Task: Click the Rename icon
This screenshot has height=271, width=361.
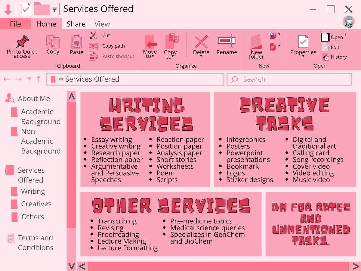Action: (x=227, y=41)
